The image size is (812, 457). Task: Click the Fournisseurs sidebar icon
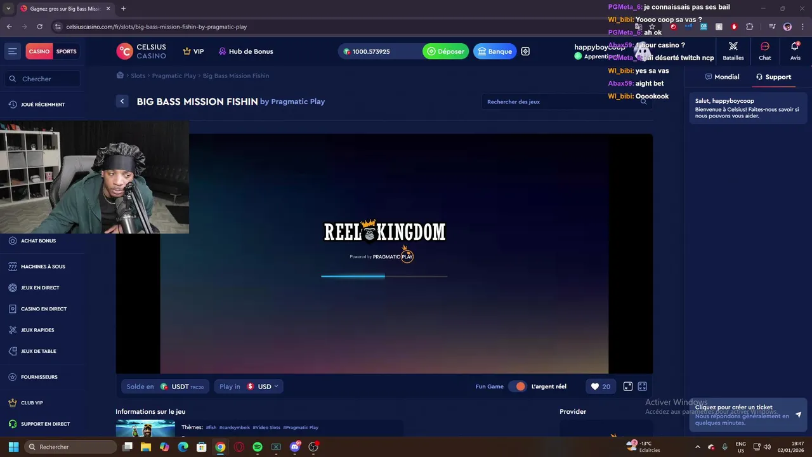(x=13, y=377)
